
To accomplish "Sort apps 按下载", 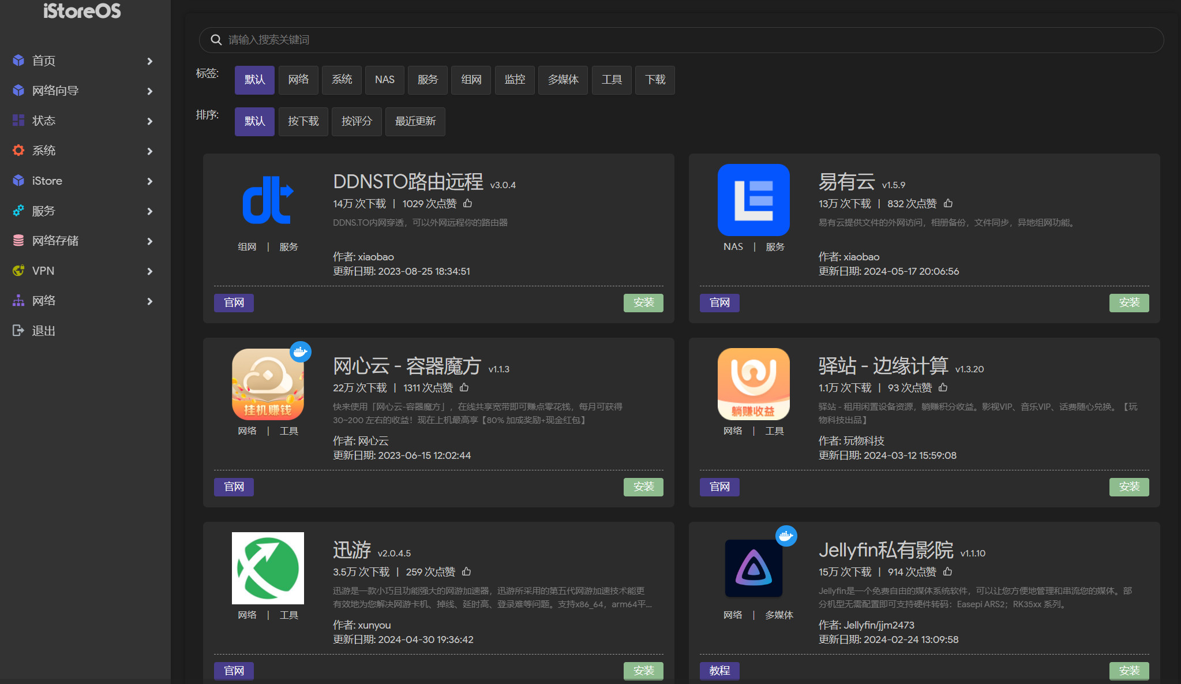I will pos(303,121).
